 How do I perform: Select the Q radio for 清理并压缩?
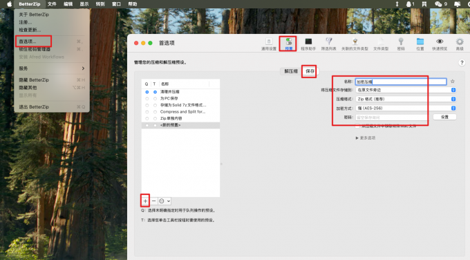click(147, 92)
